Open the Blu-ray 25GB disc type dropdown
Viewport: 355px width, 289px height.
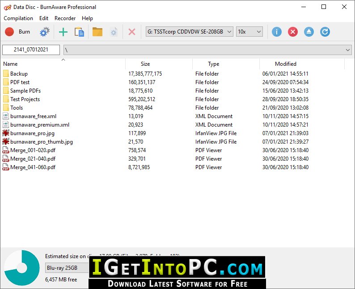coord(67,268)
